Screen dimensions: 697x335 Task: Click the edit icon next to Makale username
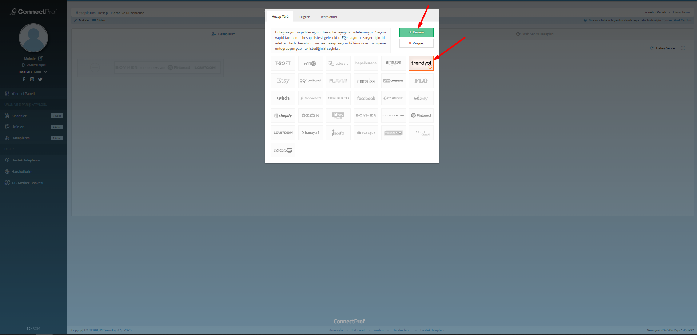(x=40, y=59)
